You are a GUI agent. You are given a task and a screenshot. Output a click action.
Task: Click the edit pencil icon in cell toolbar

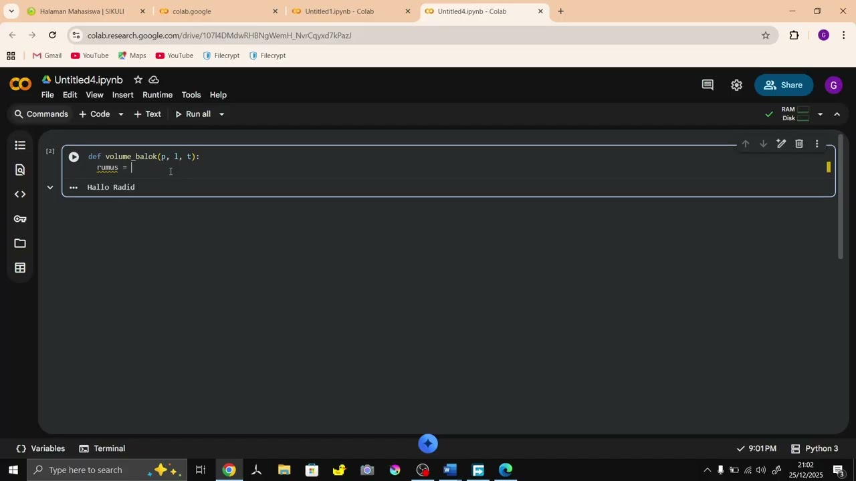tap(781, 144)
